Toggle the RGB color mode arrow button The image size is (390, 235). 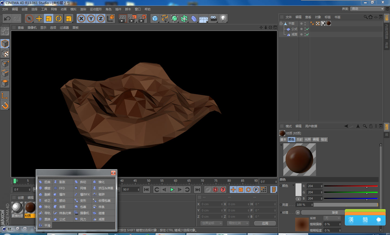click(x=298, y=199)
